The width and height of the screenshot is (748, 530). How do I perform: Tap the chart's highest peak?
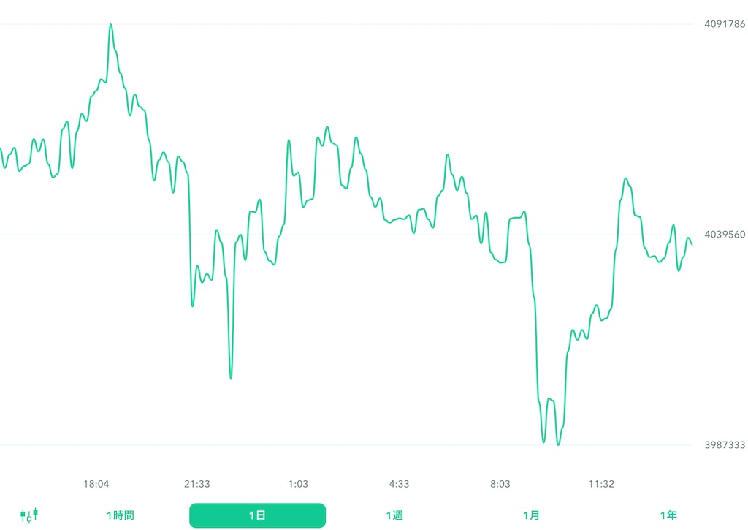111,26
